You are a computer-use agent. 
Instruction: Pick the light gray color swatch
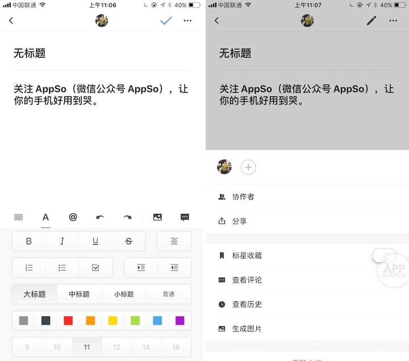click(x=23, y=321)
